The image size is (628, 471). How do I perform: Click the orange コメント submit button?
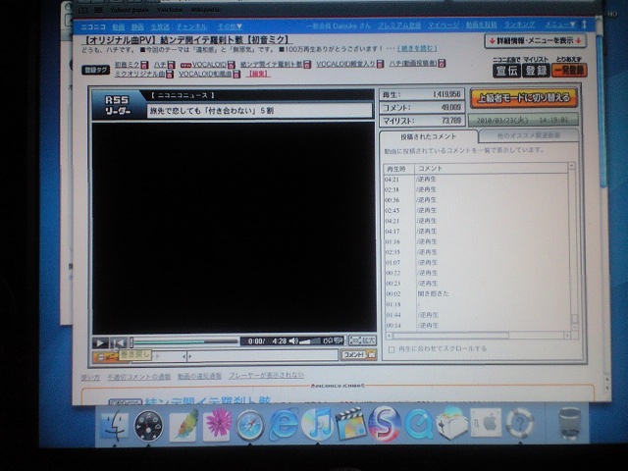(358, 355)
